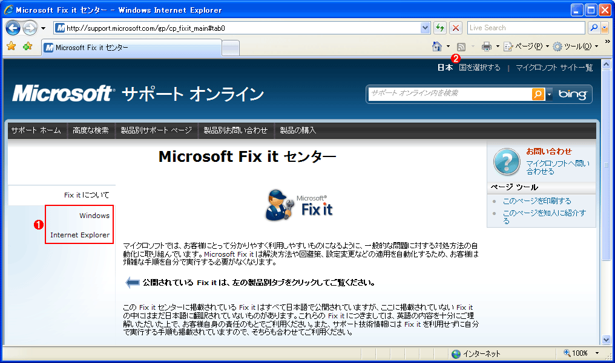This screenshot has width=615, height=363.
Task: Click the address bar URL field
Action: 237,28
